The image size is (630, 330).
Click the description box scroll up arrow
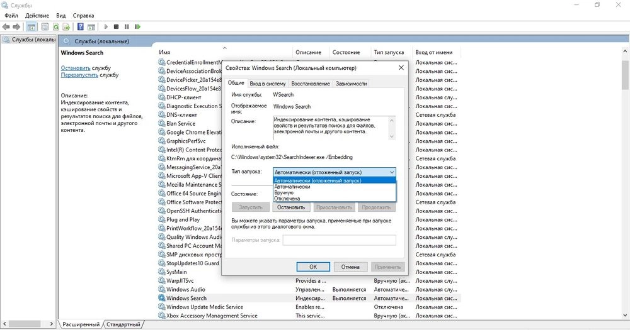tap(392, 120)
